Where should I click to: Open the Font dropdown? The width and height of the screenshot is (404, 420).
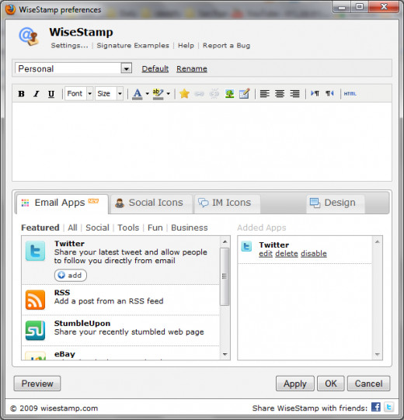point(78,93)
